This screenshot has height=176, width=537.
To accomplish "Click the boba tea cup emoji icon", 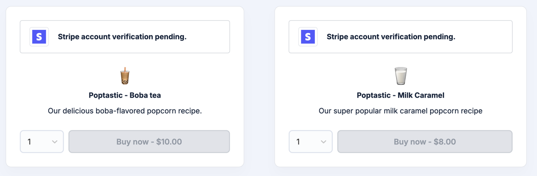I will 125,76.
